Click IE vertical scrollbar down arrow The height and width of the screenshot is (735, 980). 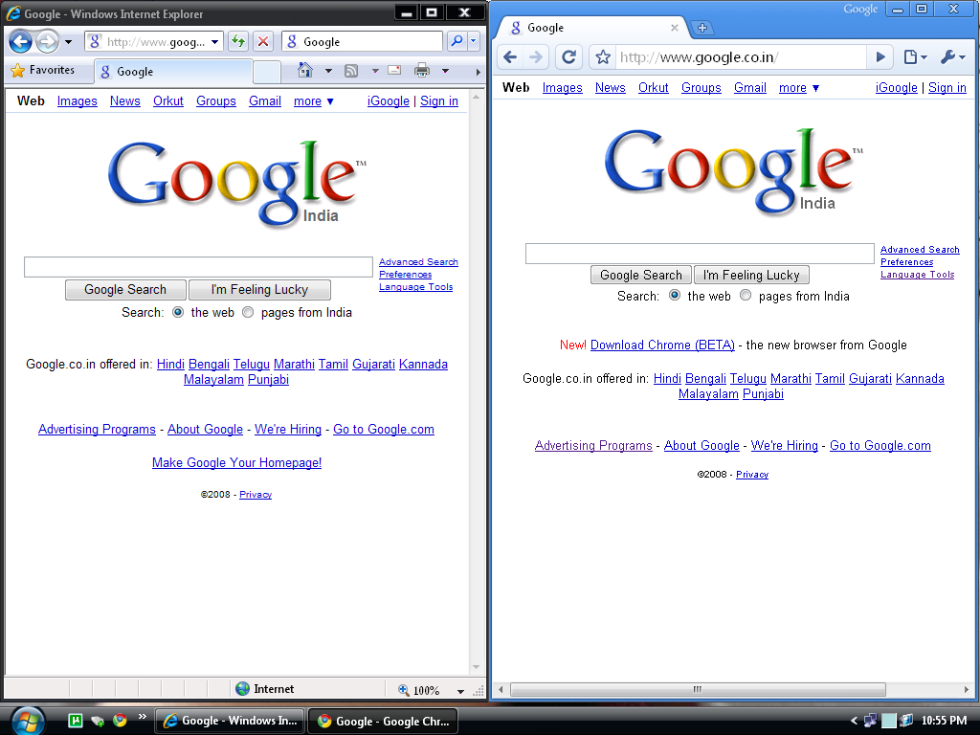click(476, 667)
